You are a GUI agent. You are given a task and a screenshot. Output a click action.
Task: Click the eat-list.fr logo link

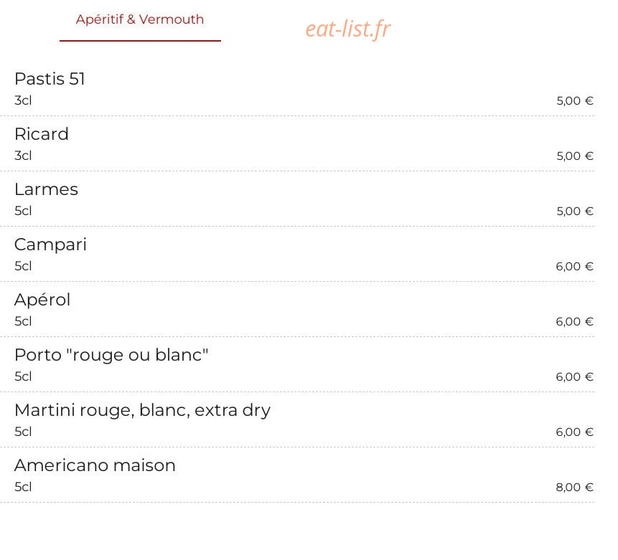pyautogui.click(x=348, y=29)
